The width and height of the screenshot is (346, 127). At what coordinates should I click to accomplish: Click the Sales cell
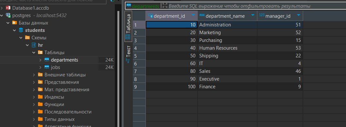click(227, 71)
